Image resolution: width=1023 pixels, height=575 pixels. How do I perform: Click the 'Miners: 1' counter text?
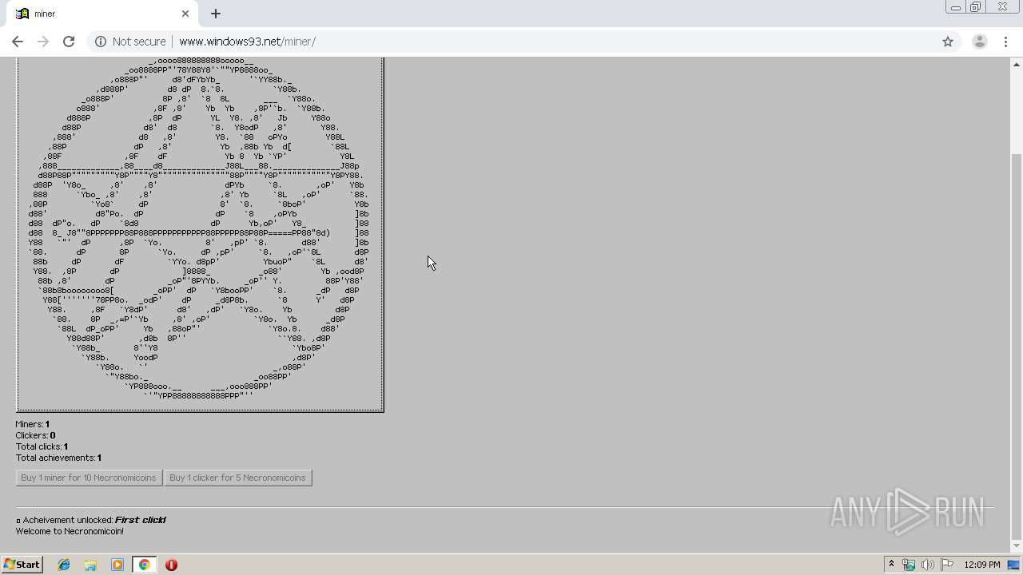(x=33, y=424)
